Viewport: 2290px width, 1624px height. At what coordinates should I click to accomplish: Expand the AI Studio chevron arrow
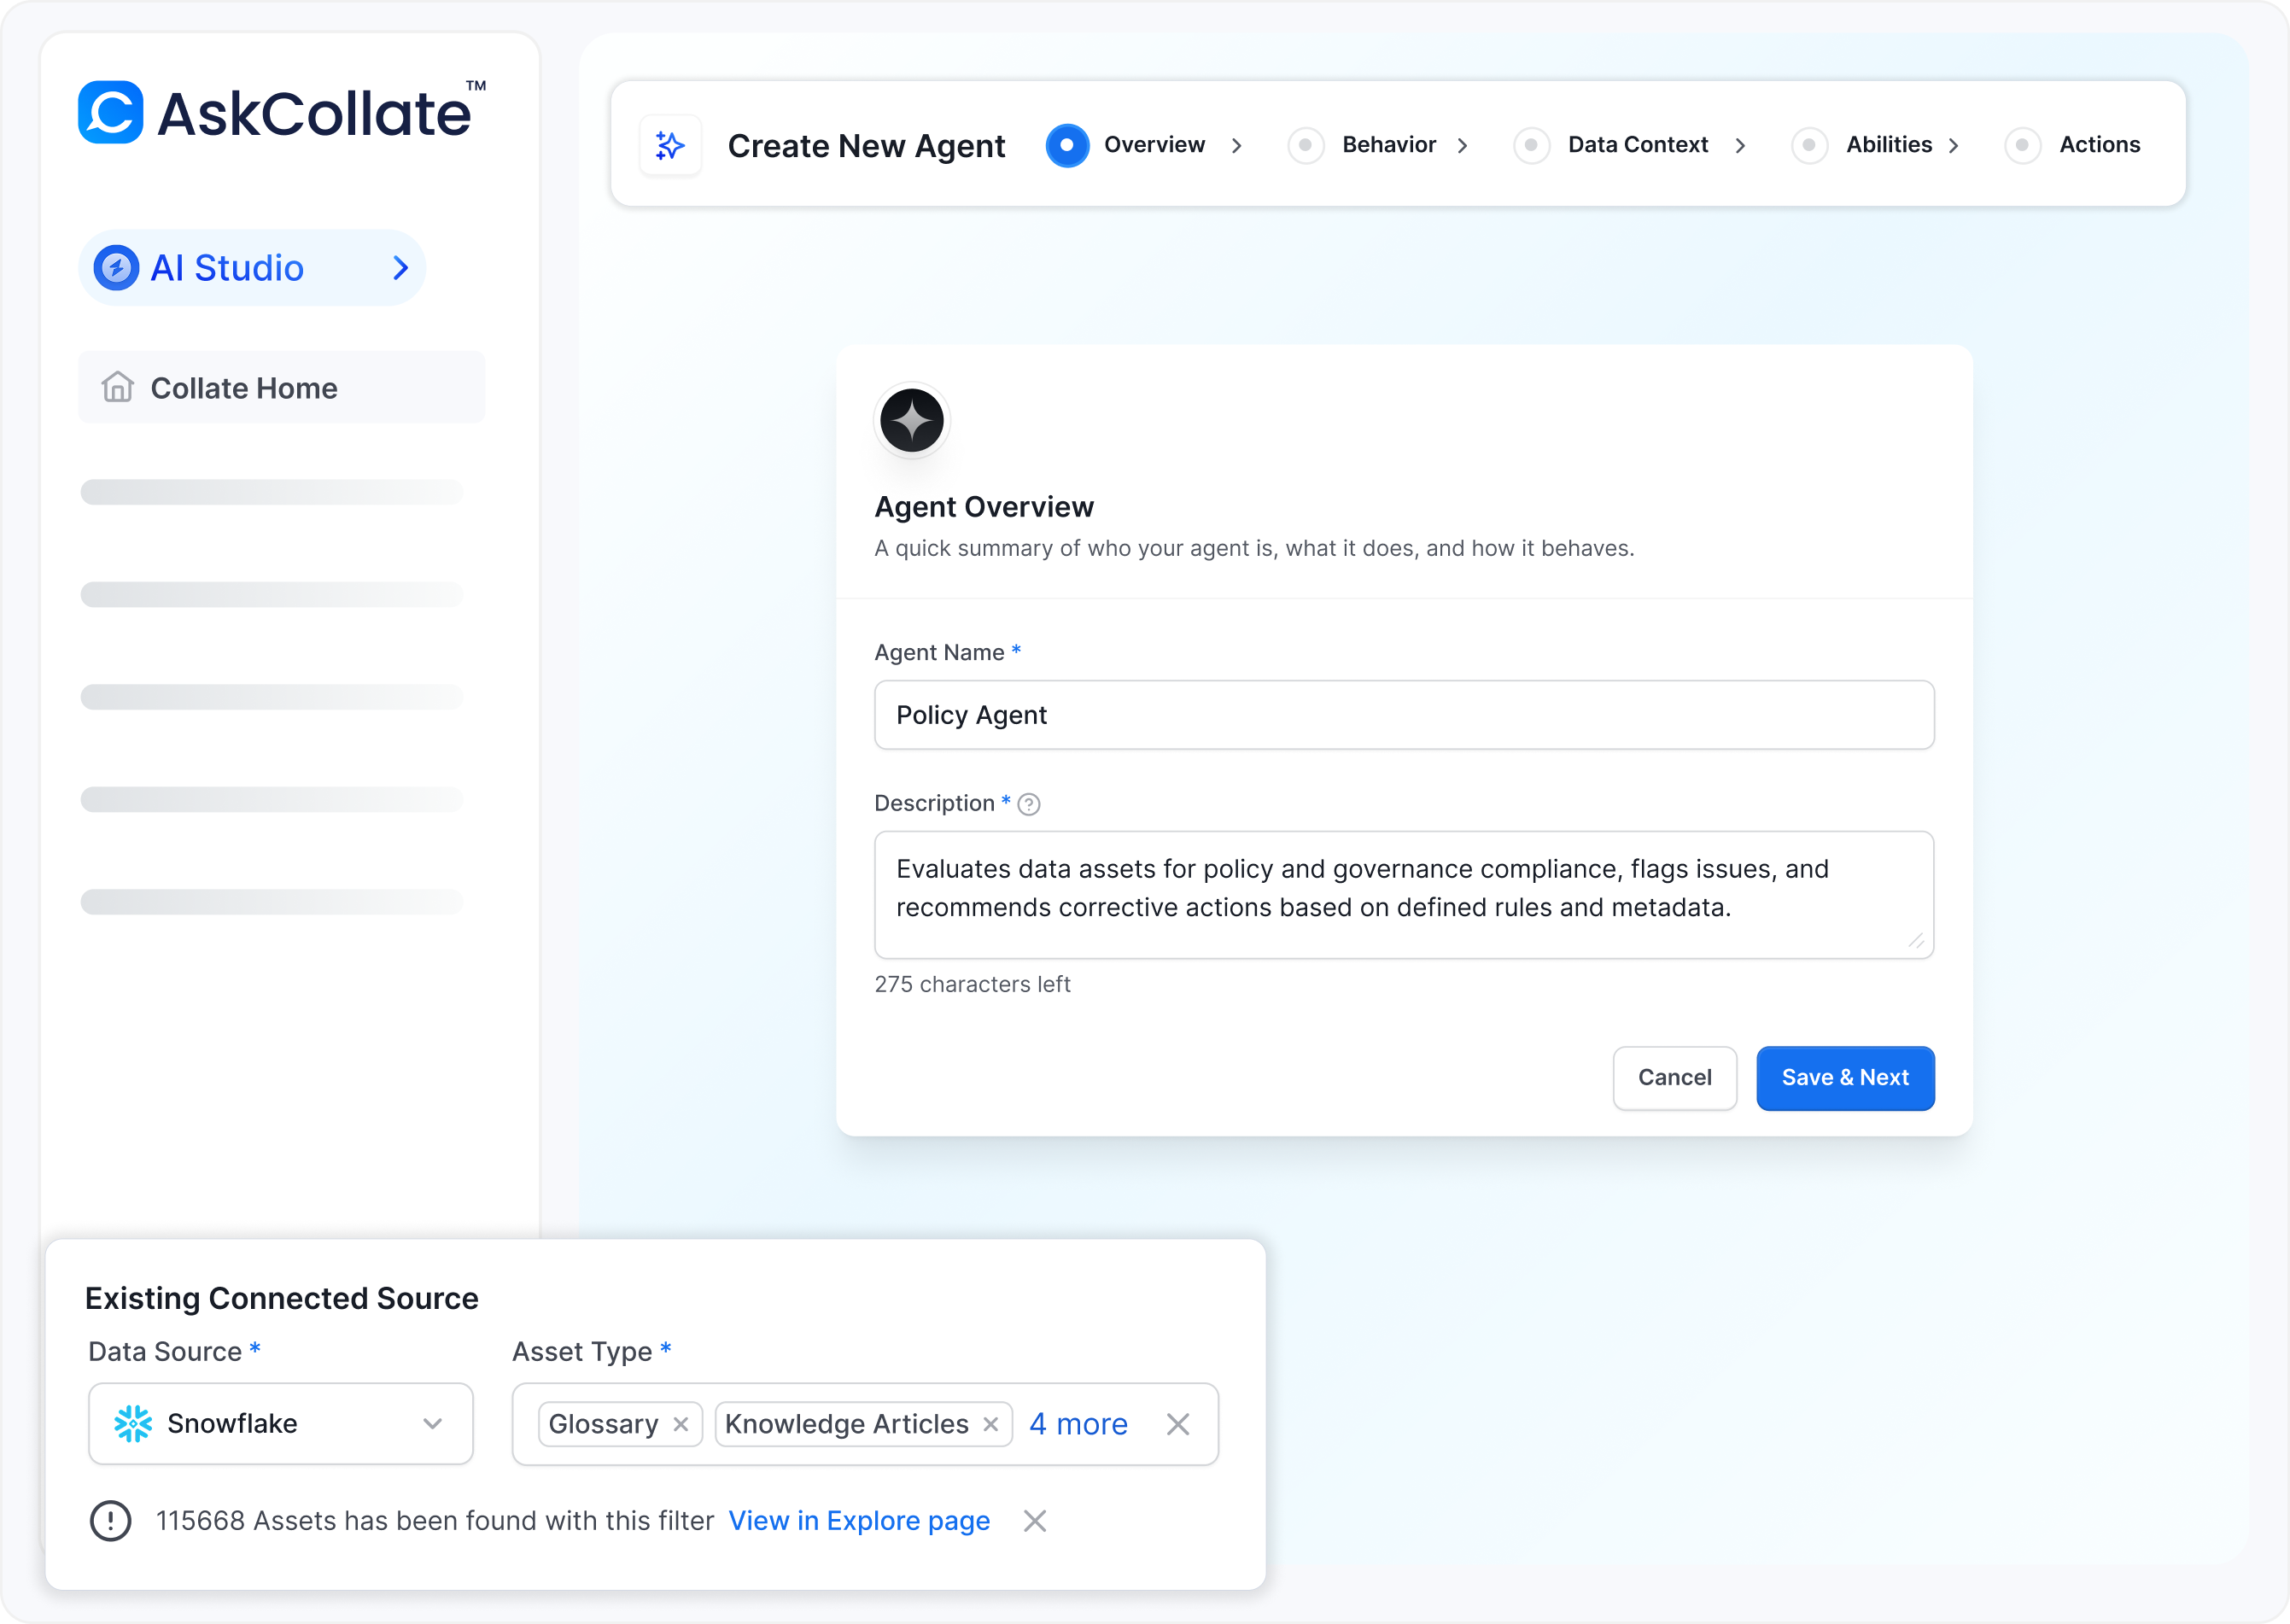pyautogui.click(x=401, y=268)
